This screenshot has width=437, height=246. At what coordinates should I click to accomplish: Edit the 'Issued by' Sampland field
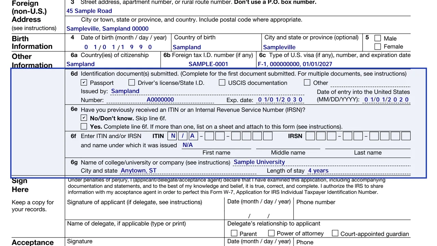[x=208, y=91]
